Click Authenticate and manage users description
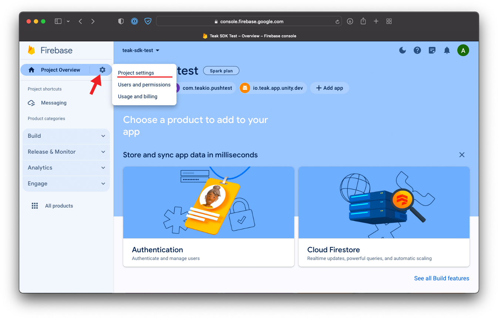The height and width of the screenshot is (318, 498). point(166,259)
